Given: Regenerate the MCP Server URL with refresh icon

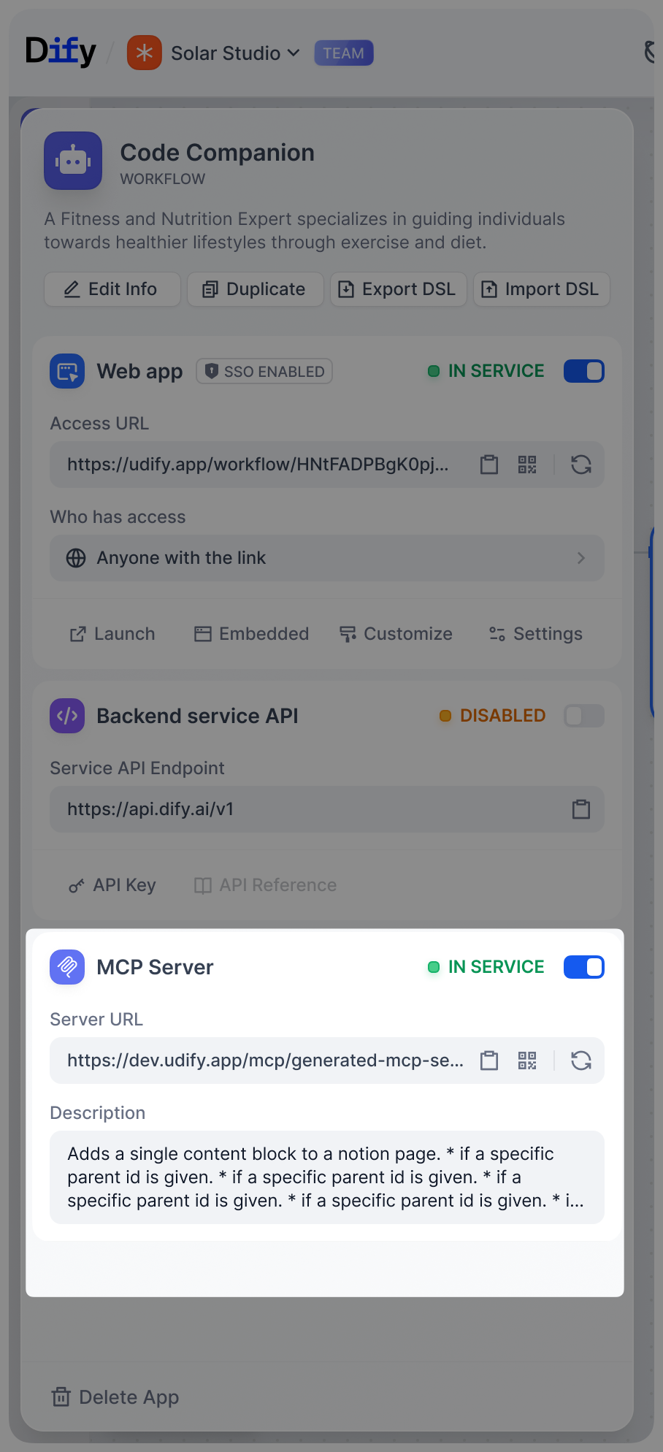Looking at the screenshot, I should click(581, 1061).
